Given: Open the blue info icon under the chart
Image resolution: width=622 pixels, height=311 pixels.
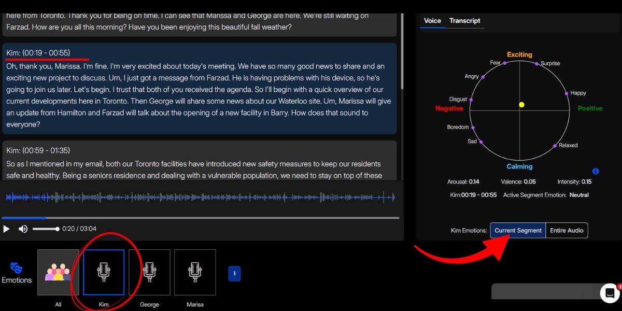Looking at the screenshot, I should pos(596,171).
